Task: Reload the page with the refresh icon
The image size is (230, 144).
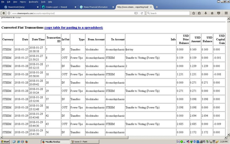Action: click(142, 13)
